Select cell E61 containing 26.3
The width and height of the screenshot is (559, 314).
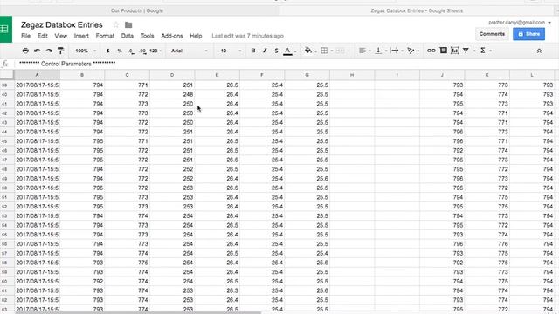coord(217,290)
